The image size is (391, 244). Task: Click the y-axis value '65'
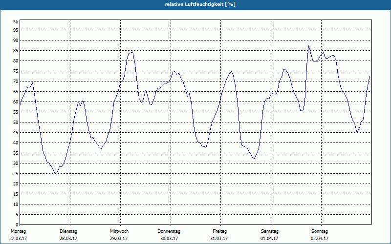pos(16,92)
